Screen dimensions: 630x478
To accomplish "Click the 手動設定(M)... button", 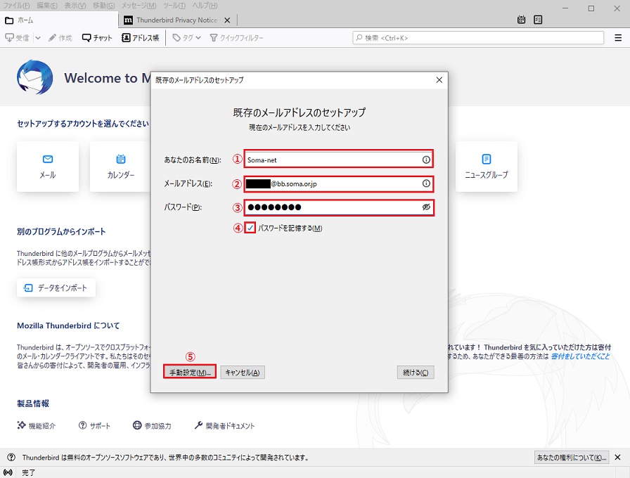I will [190, 373].
